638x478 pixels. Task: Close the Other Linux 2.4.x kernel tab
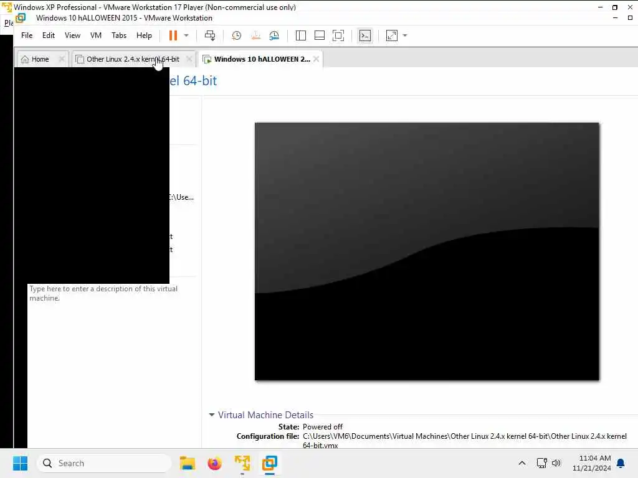pos(189,59)
